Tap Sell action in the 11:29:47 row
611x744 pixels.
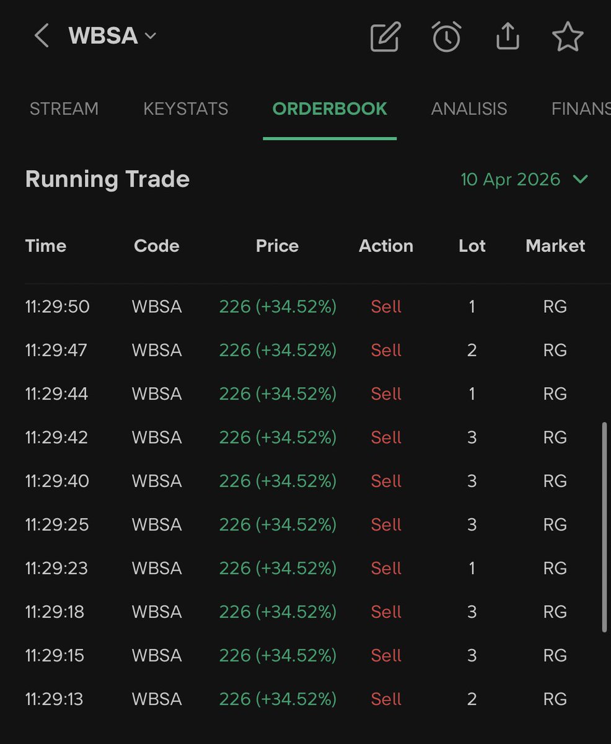[x=386, y=350]
